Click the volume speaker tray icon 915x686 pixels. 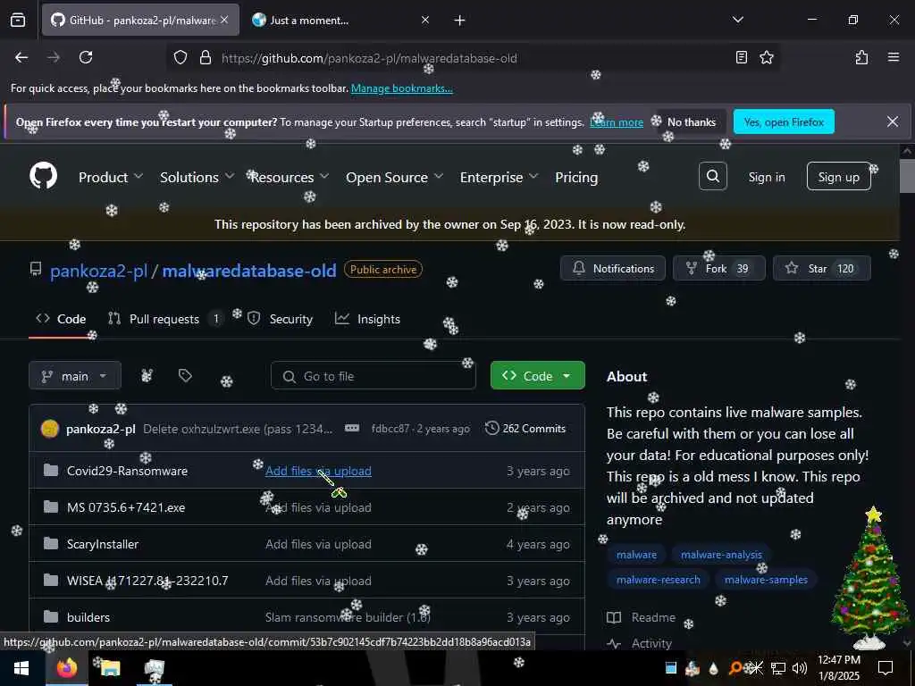800,668
